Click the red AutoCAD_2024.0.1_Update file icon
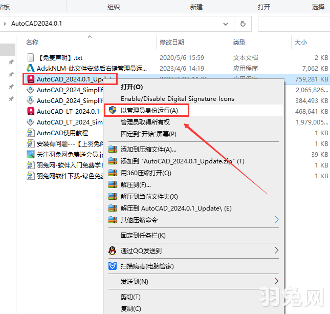The image size is (330, 314). 31,79
